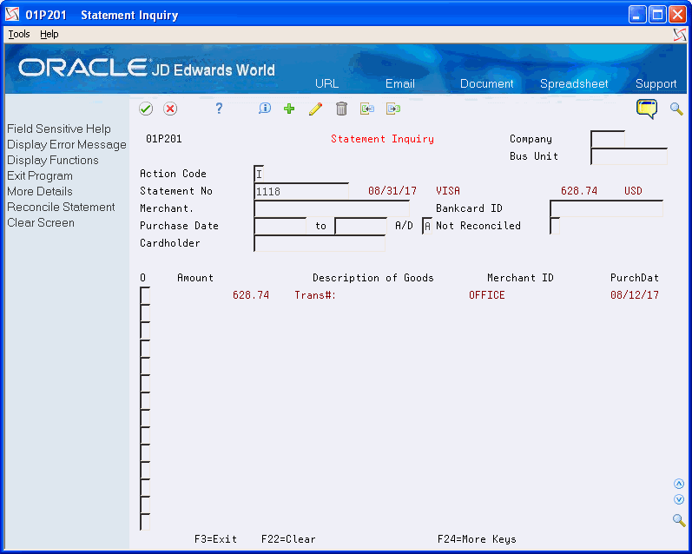
Task: Click the 08/12/17 purchase date value
Action: click(634, 295)
